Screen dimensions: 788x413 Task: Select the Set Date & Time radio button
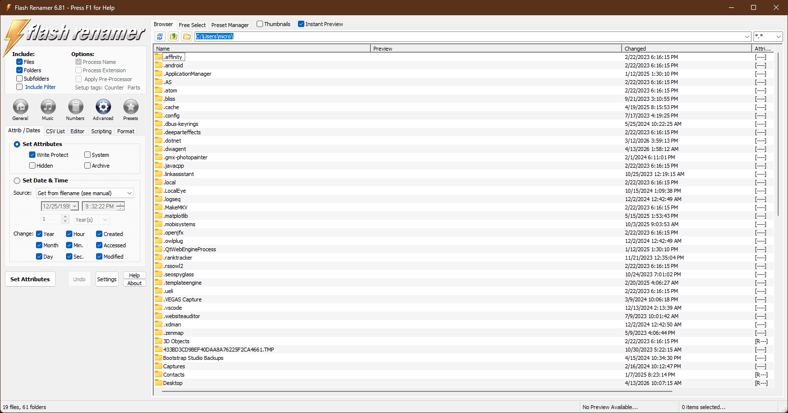coord(17,181)
